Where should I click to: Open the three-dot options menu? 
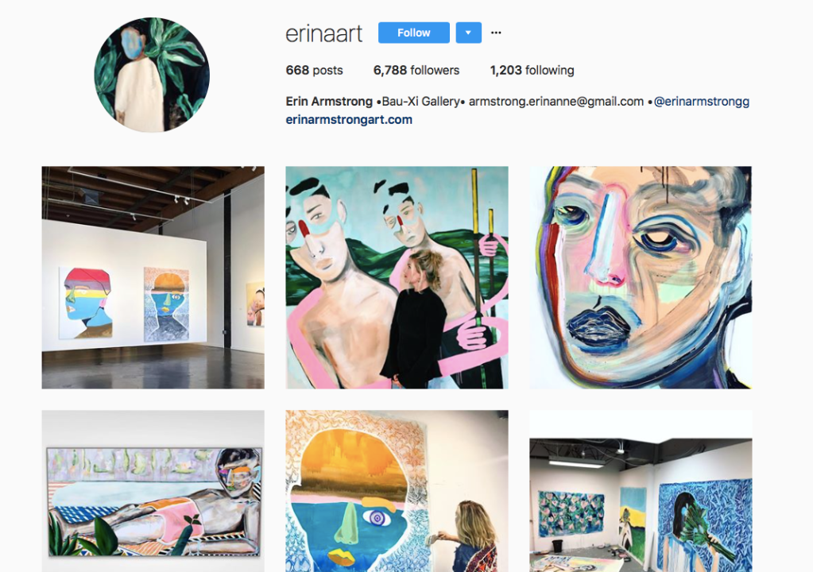point(496,33)
